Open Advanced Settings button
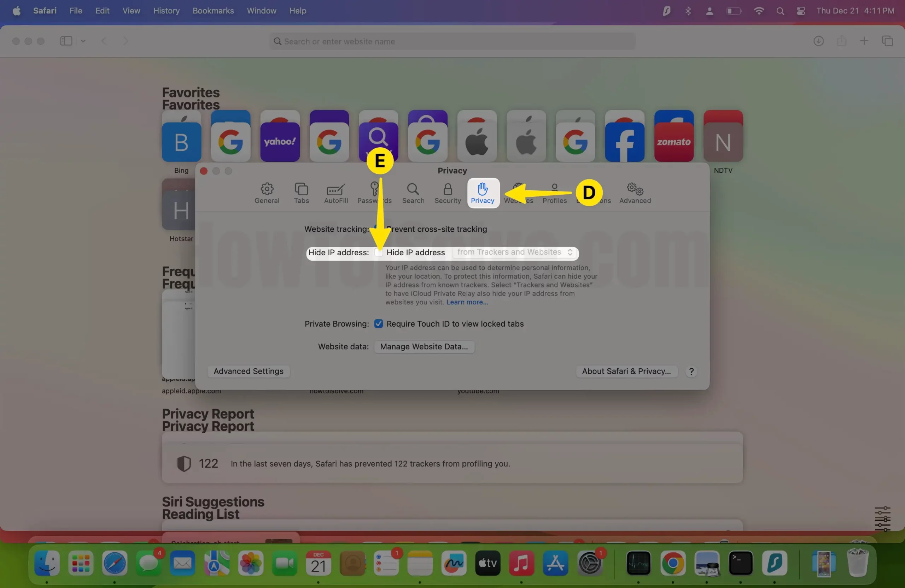Screen dimensions: 905x588 point(248,371)
